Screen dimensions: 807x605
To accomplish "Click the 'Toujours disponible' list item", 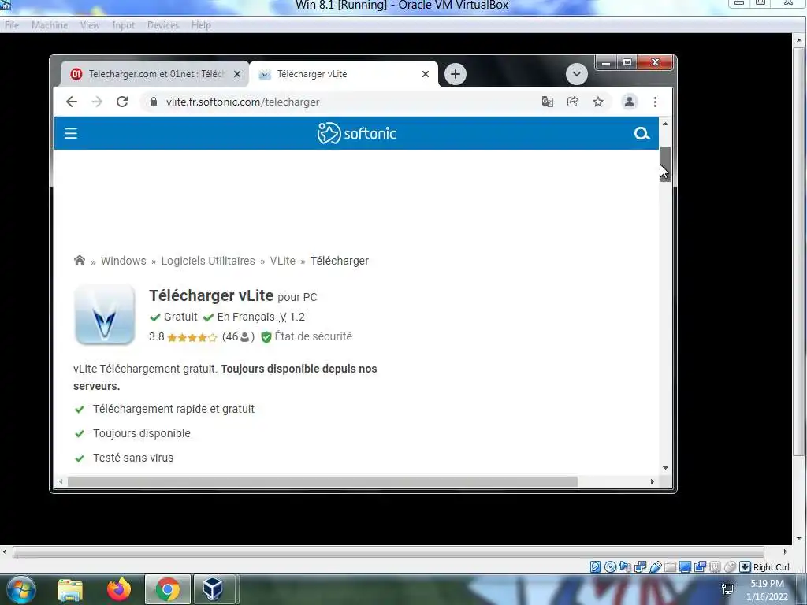I will point(142,433).
